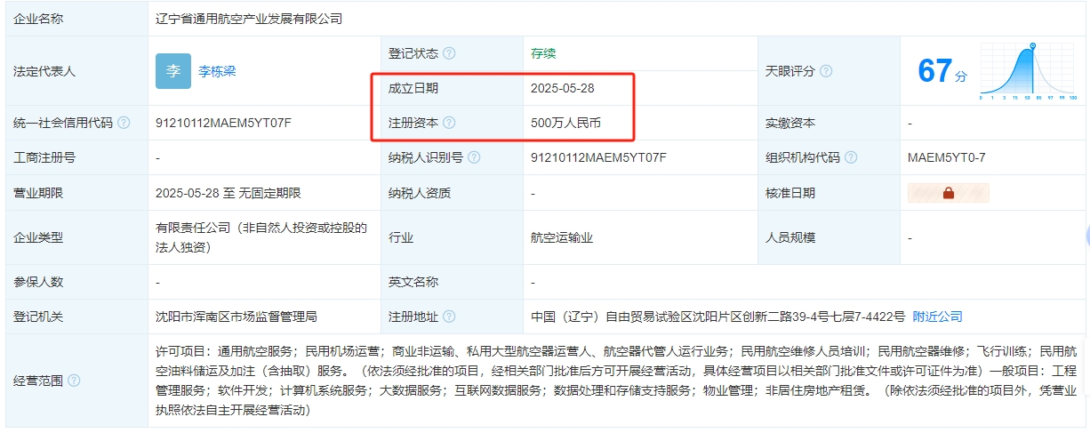Click 2025-05-28 至 无固定期限 business term
The image size is (1090, 433).
[x=228, y=193]
